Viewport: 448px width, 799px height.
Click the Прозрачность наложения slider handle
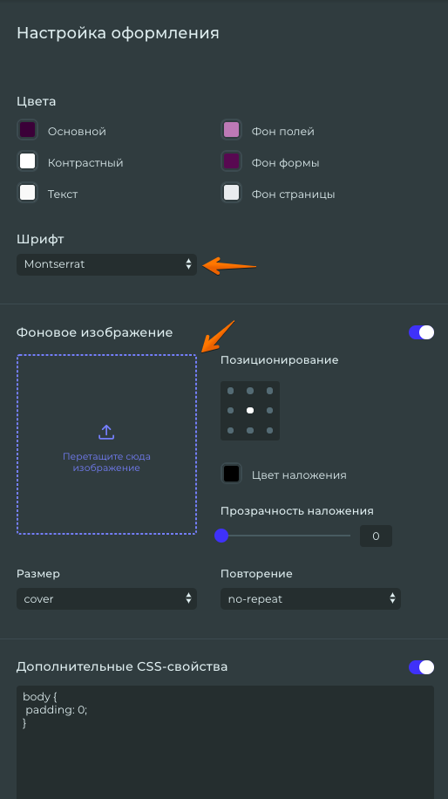[x=221, y=536]
